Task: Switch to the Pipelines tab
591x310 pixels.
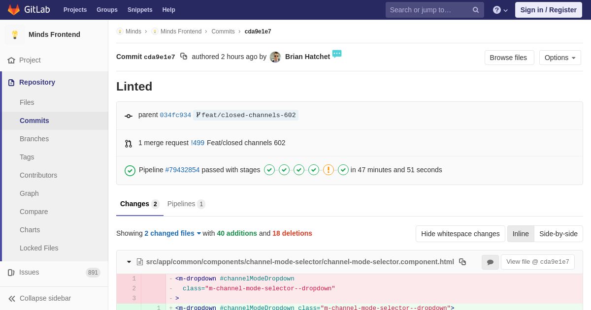Action: (186, 204)
